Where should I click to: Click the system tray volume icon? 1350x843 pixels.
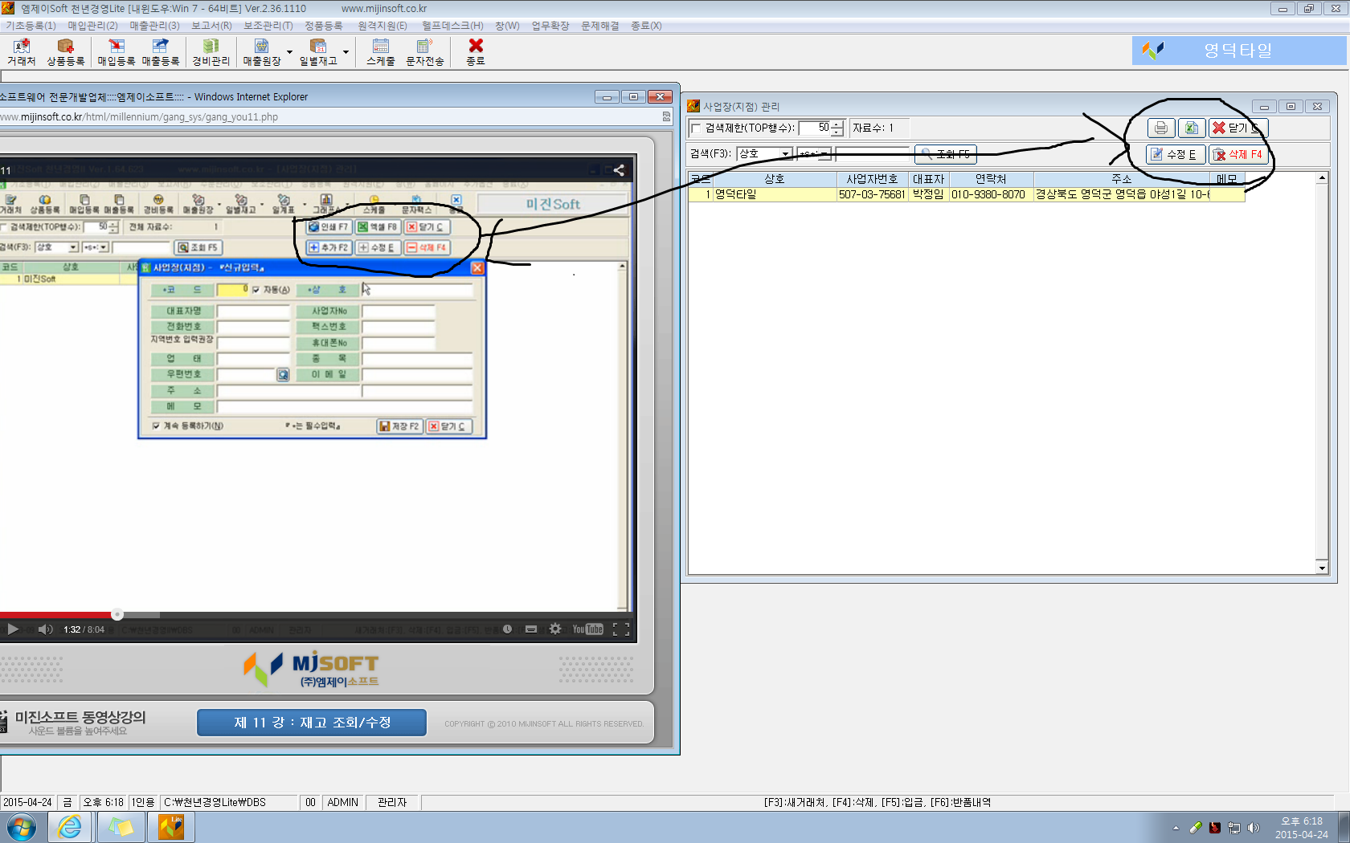(1253, 828)
